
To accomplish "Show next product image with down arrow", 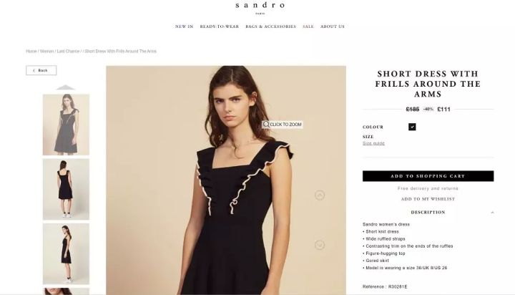I will [x=320, y=245].
